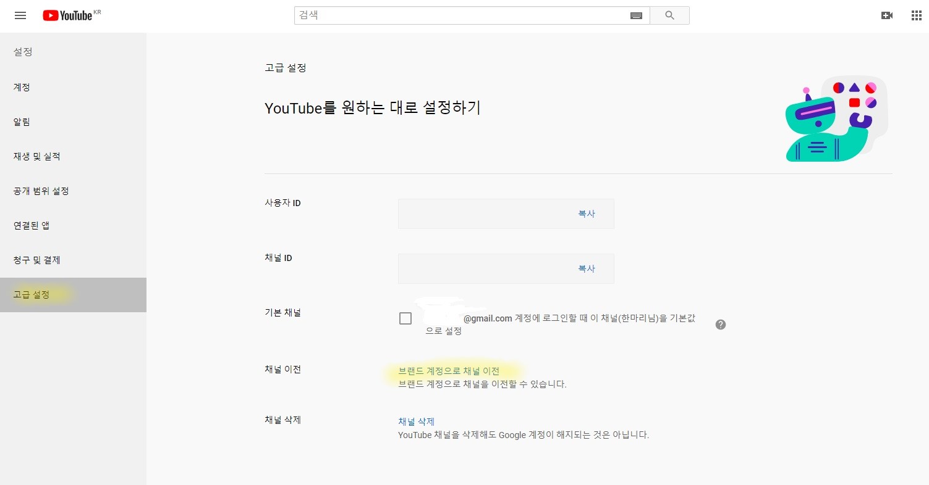
Task: Open the create video camera icon
Action: [x=886, y=15]
